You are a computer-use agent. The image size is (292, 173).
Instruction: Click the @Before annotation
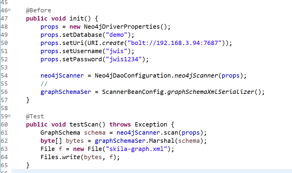pyautogui.click(x=39, y=11)
